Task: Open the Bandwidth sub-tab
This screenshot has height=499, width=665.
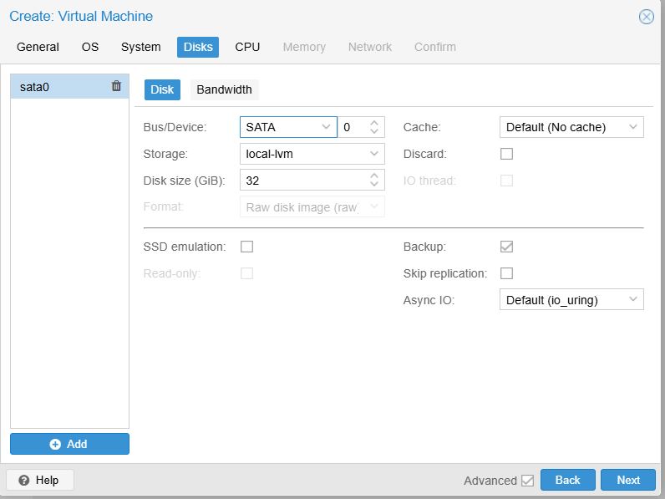Action: [224, 89]
